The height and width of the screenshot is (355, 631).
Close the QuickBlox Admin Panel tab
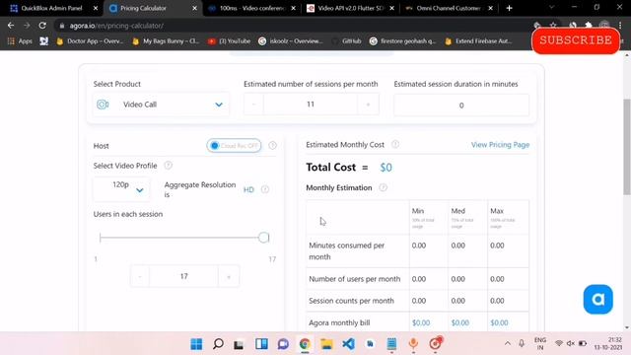[96, 8]
